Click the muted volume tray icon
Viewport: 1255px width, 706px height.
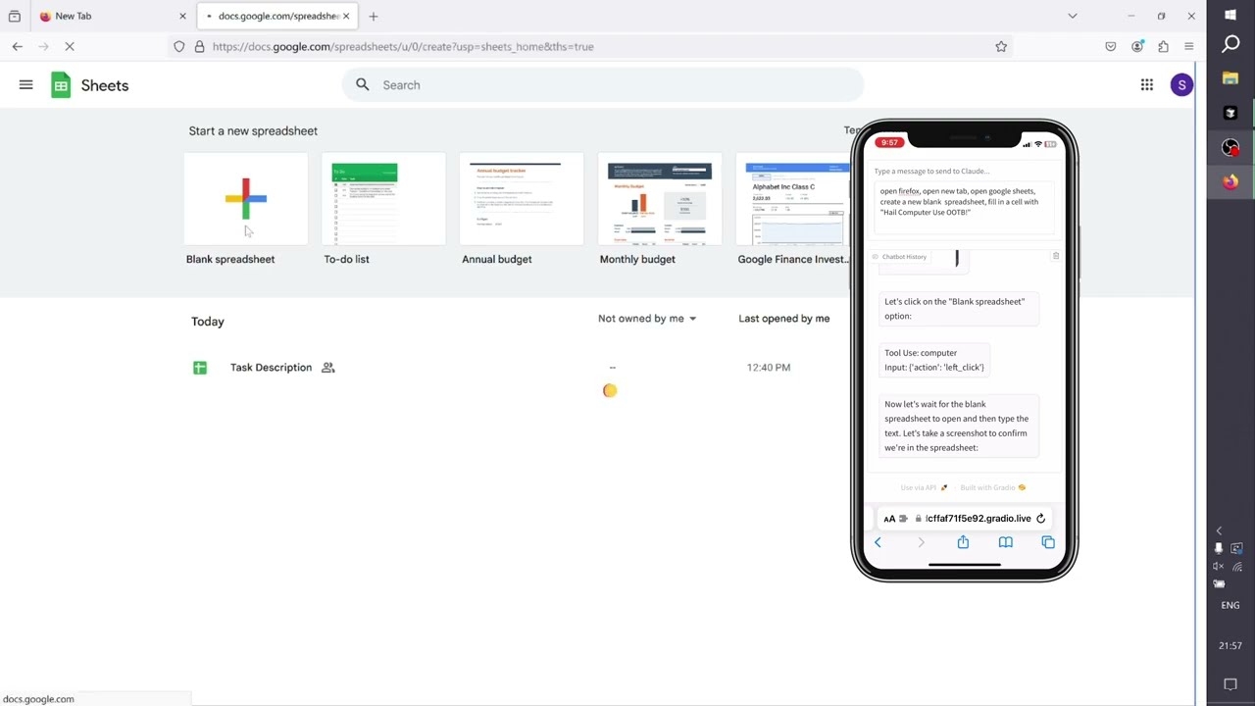pyautogui.click(x=1219, y=566)
